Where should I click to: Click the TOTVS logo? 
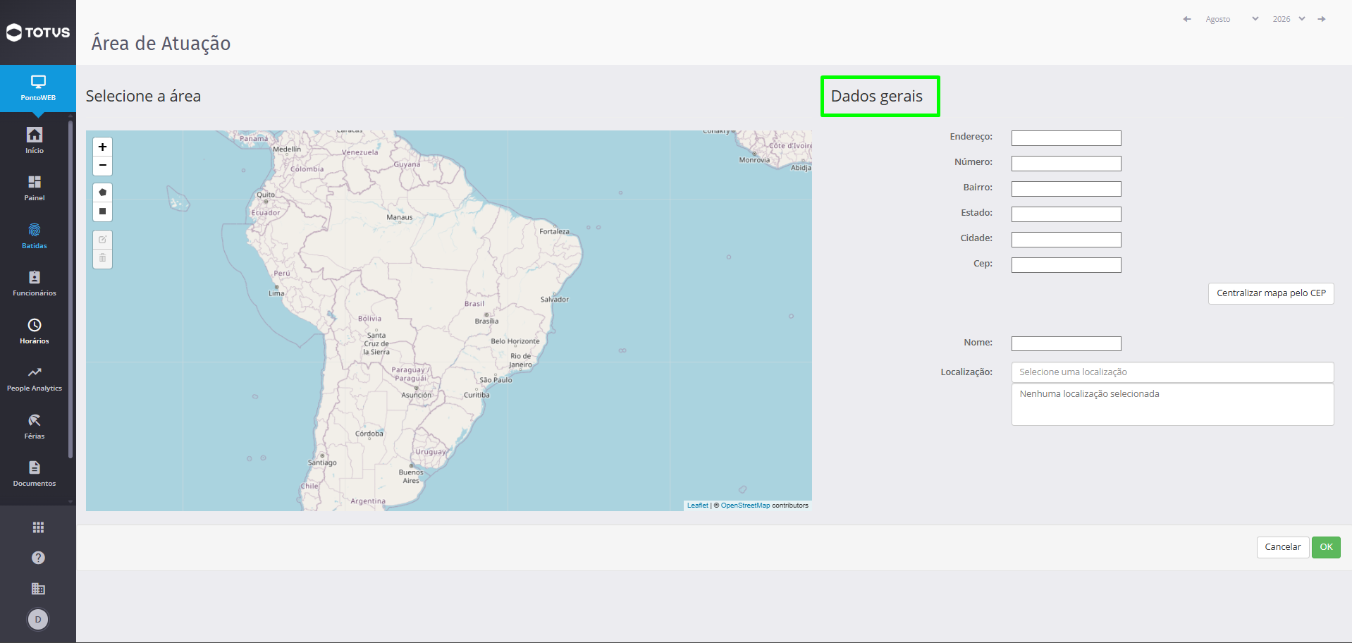point(38,32)
